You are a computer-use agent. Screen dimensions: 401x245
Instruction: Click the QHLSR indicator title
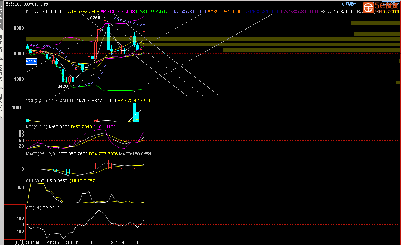pos(33,181)
